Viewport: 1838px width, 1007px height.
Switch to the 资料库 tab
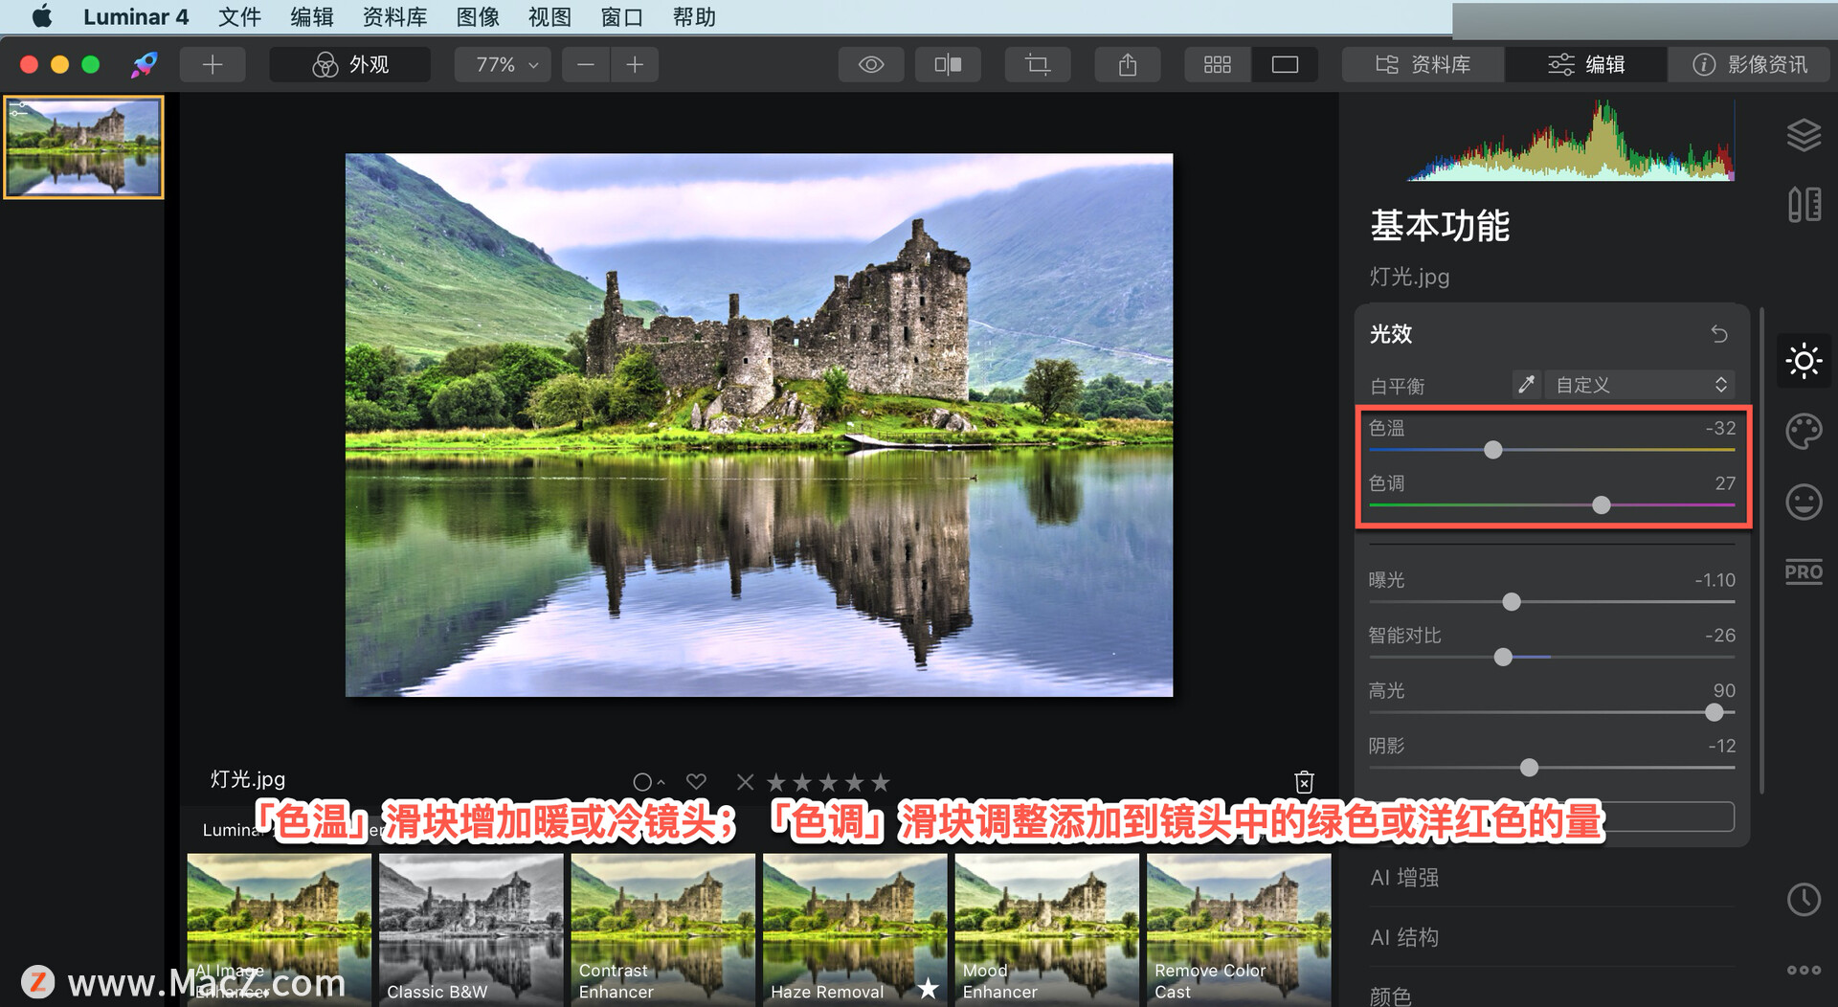[1423, 64]
